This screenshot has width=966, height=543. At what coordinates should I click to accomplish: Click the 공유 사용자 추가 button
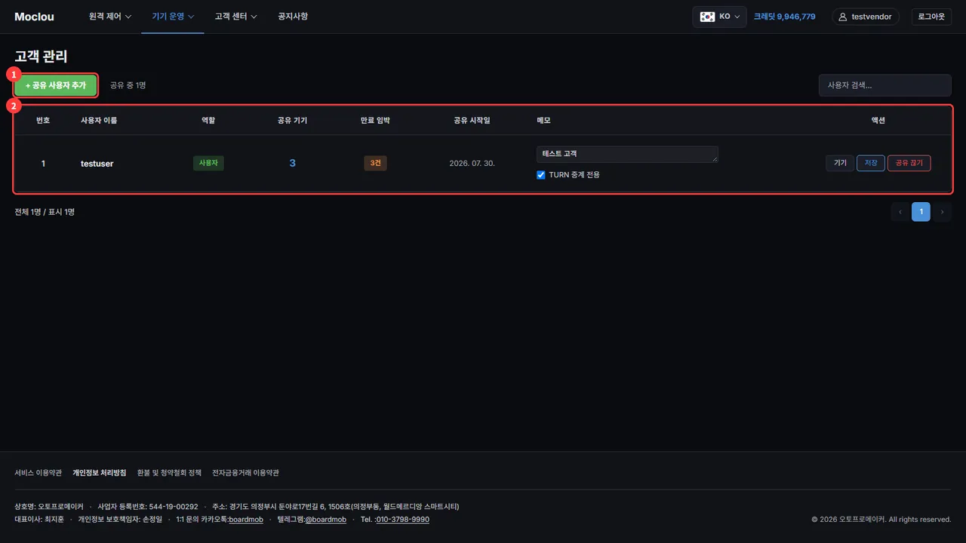click(x=56, y=86)
